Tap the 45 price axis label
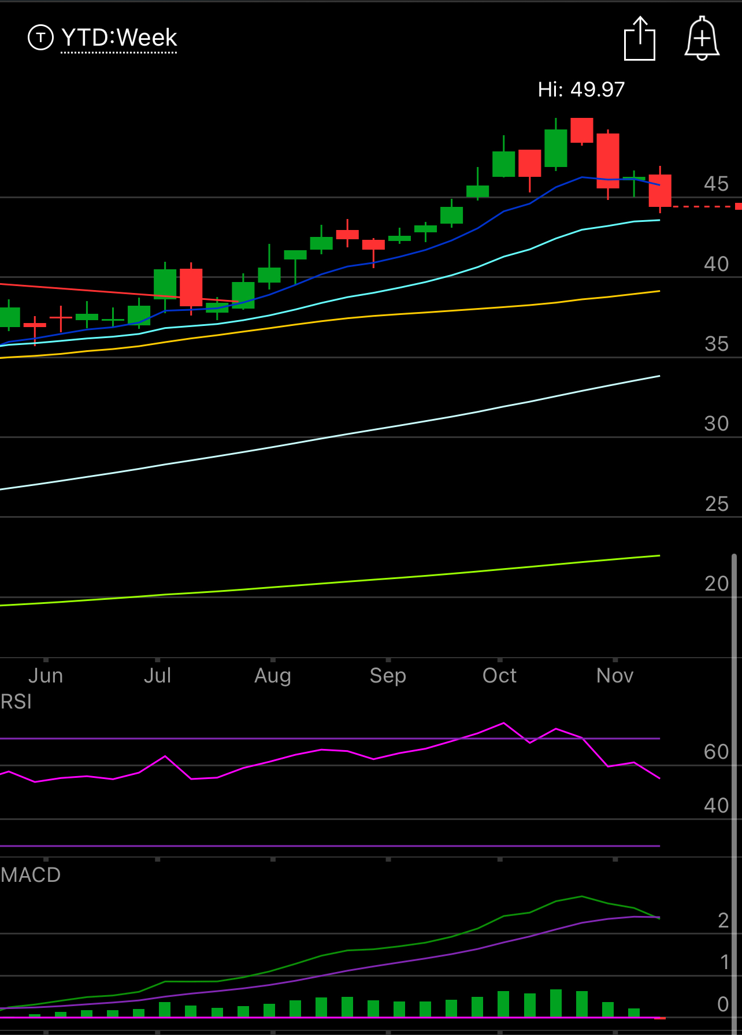 pyautogui.click(x=717, y=184)
